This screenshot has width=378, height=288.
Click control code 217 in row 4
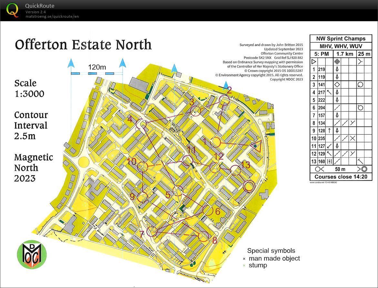tap(322, 92)
